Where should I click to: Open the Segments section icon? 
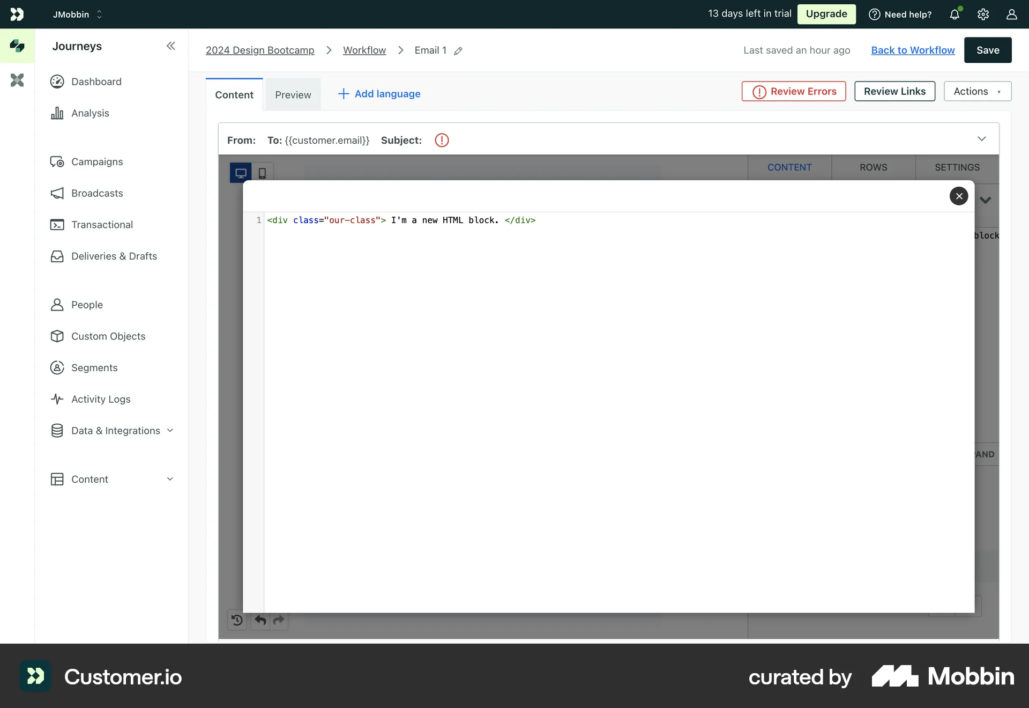pos(57,368)
